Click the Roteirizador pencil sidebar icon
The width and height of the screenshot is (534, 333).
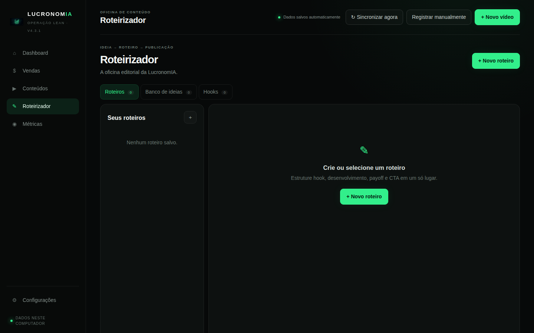point(14,106)
